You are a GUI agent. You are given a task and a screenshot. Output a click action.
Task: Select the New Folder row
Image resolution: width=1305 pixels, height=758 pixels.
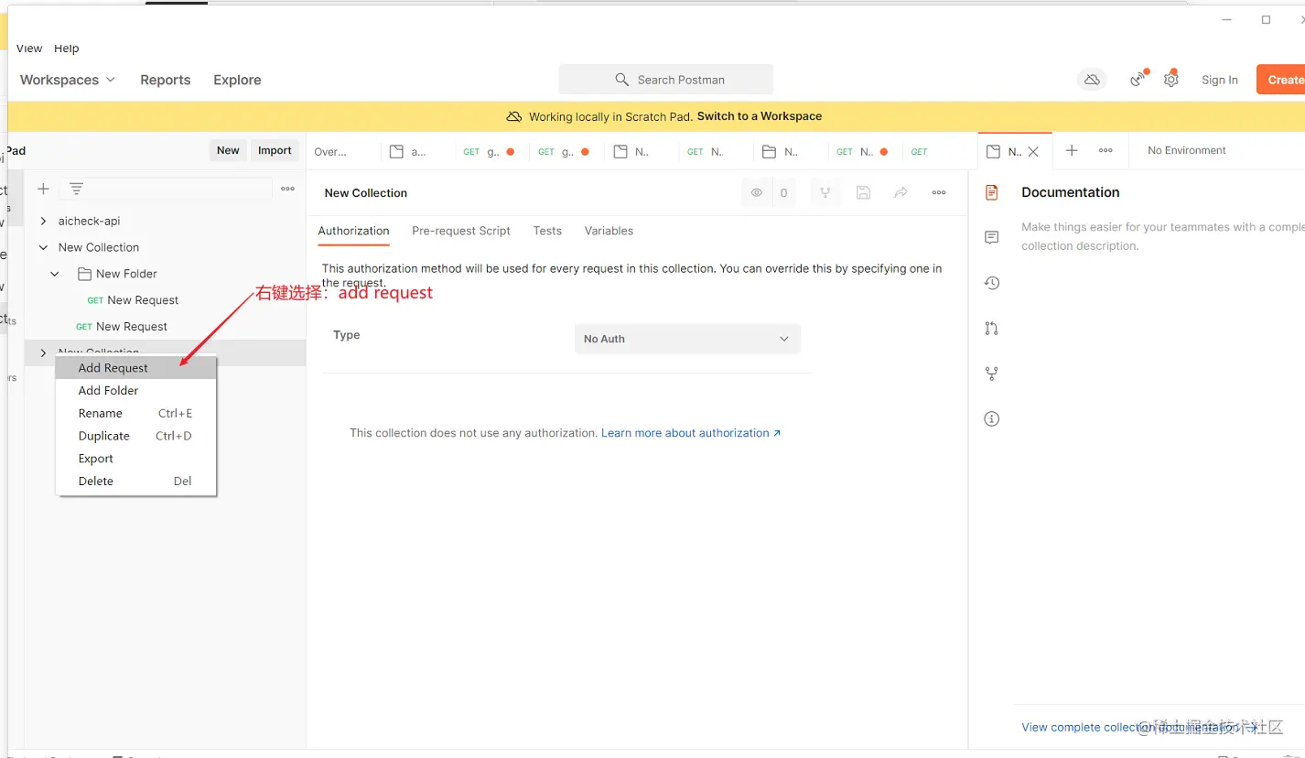pos(165,274)
